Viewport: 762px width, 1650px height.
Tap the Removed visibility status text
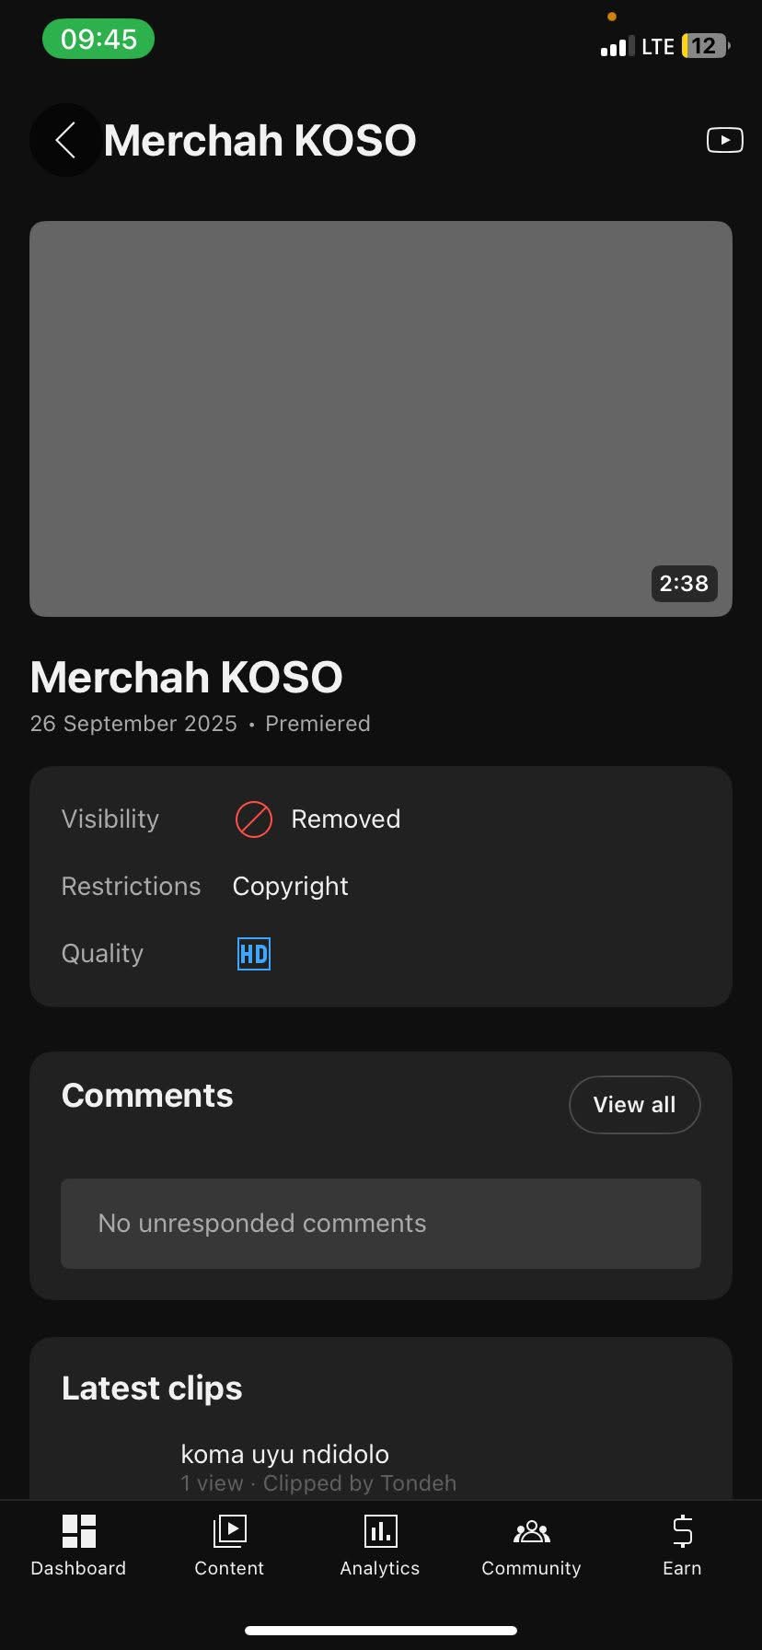click(x=345, y=819)
